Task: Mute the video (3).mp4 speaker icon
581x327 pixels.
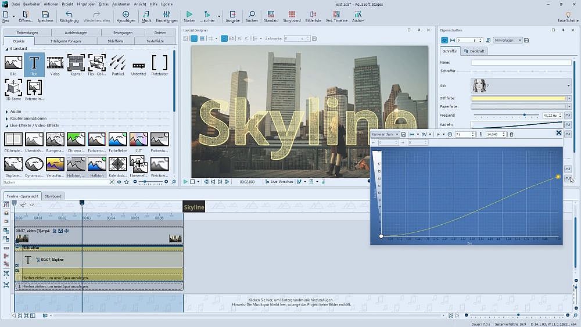Action: (67, 231)
